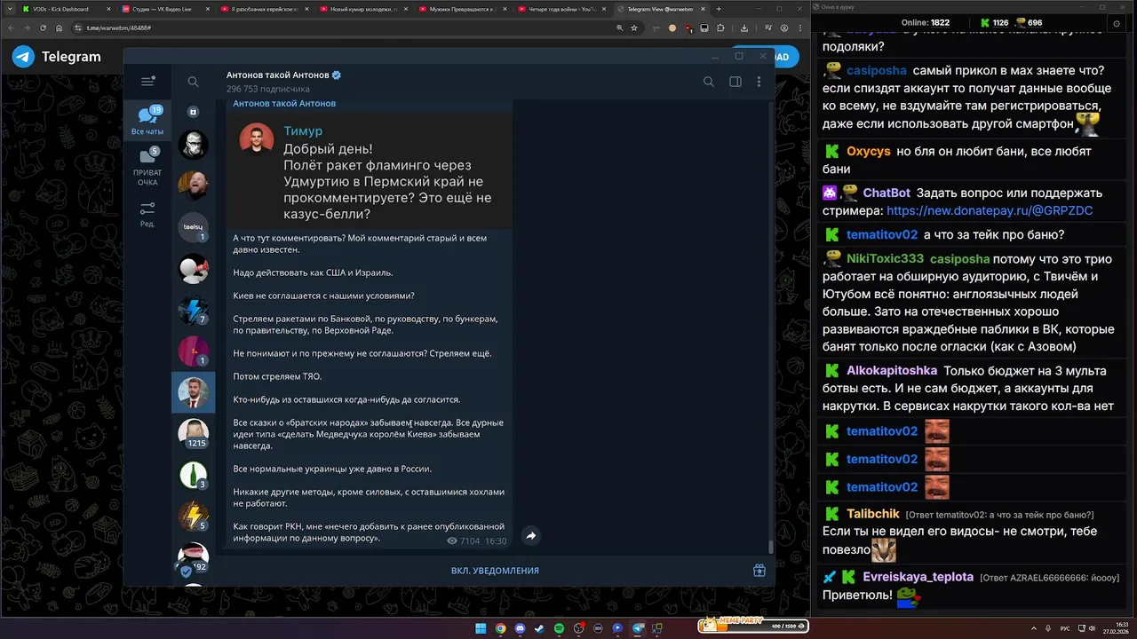Open the Ред. folder editor

pos(147,215)
